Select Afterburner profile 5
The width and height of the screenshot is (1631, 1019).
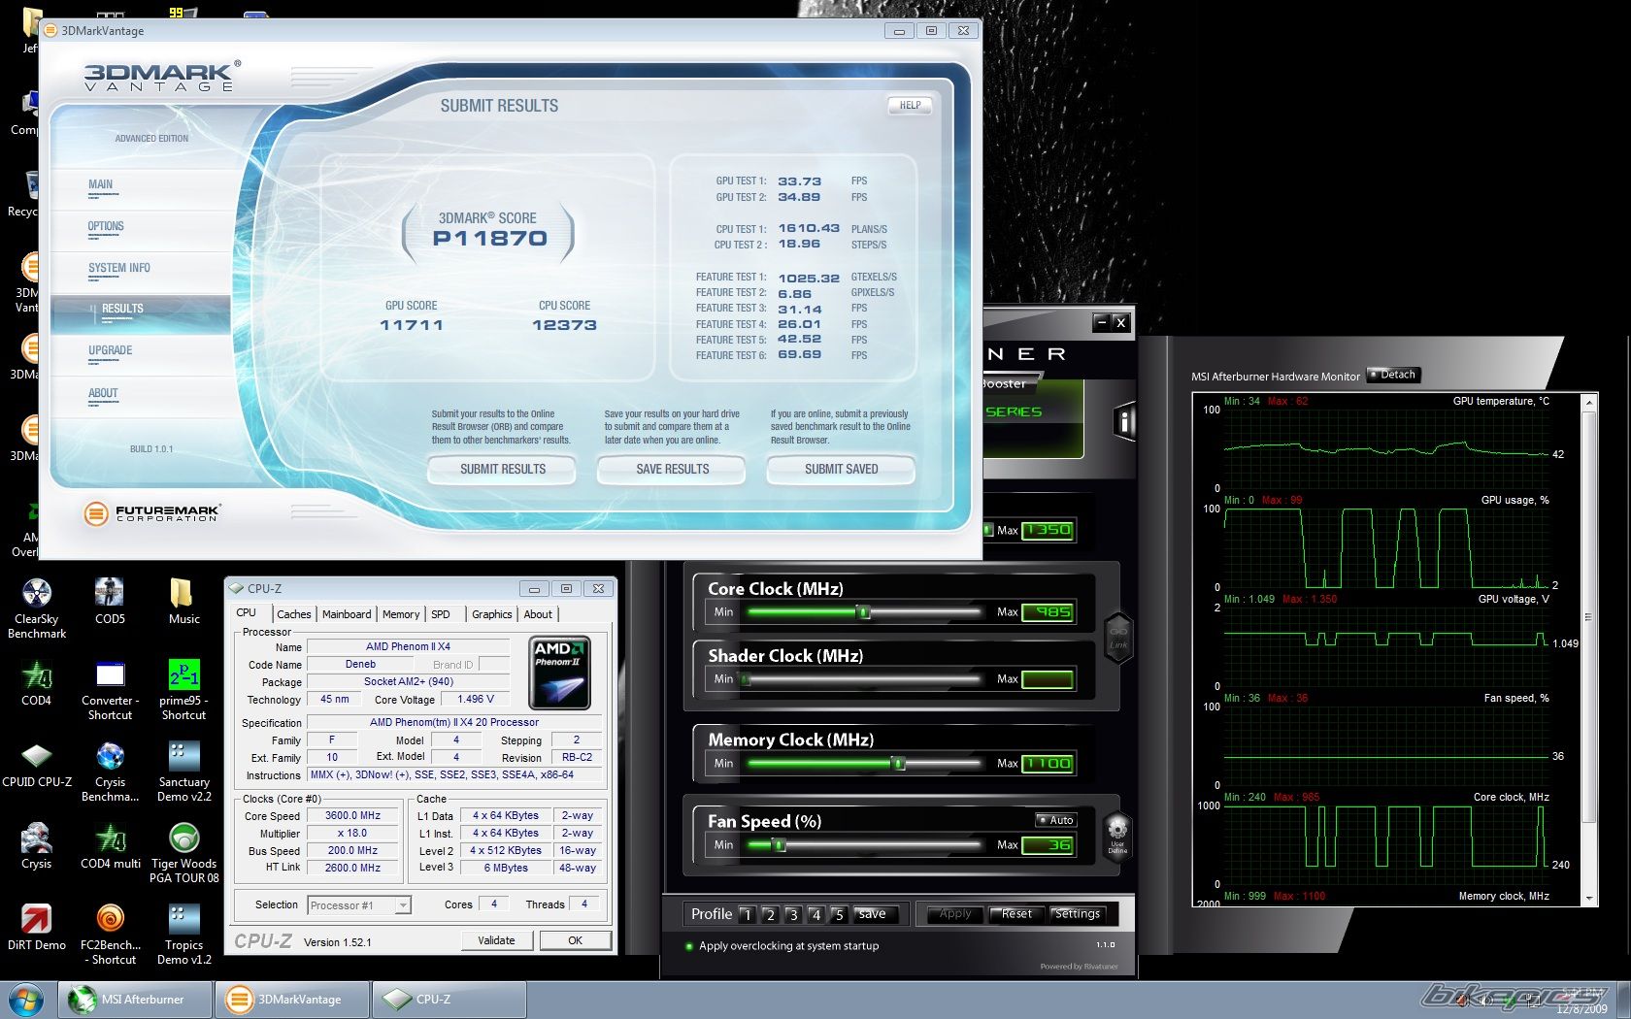point(840,914)
